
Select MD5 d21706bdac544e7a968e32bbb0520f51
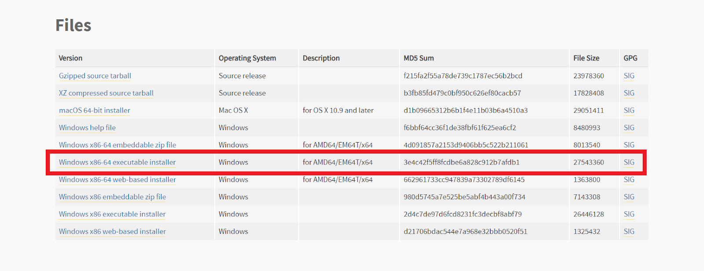465,231
